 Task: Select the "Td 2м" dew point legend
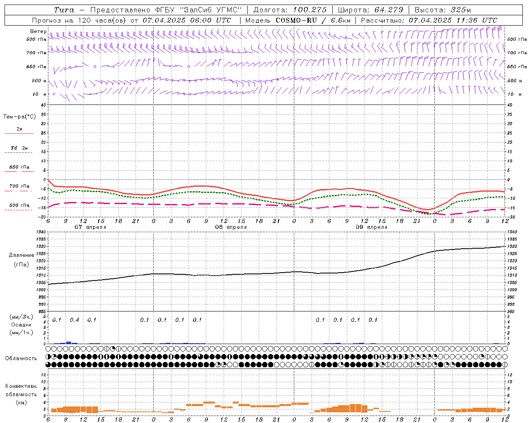tap(19, 148)
